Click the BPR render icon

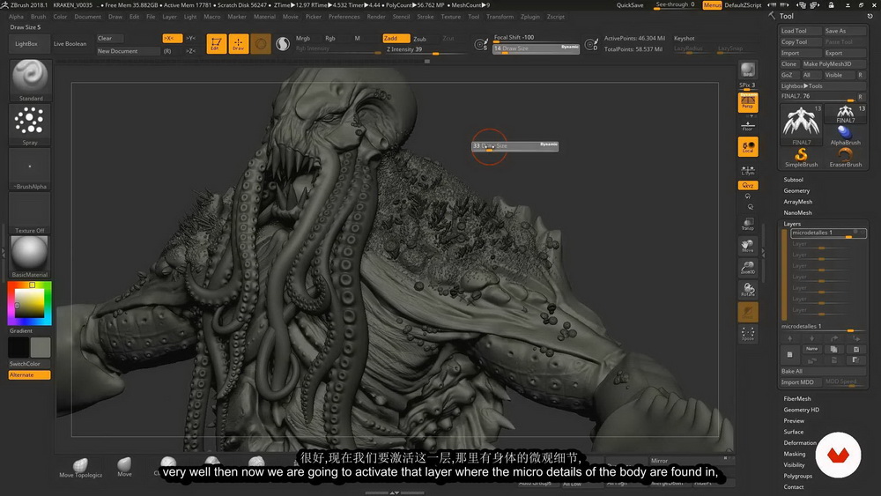coord(748,70)
